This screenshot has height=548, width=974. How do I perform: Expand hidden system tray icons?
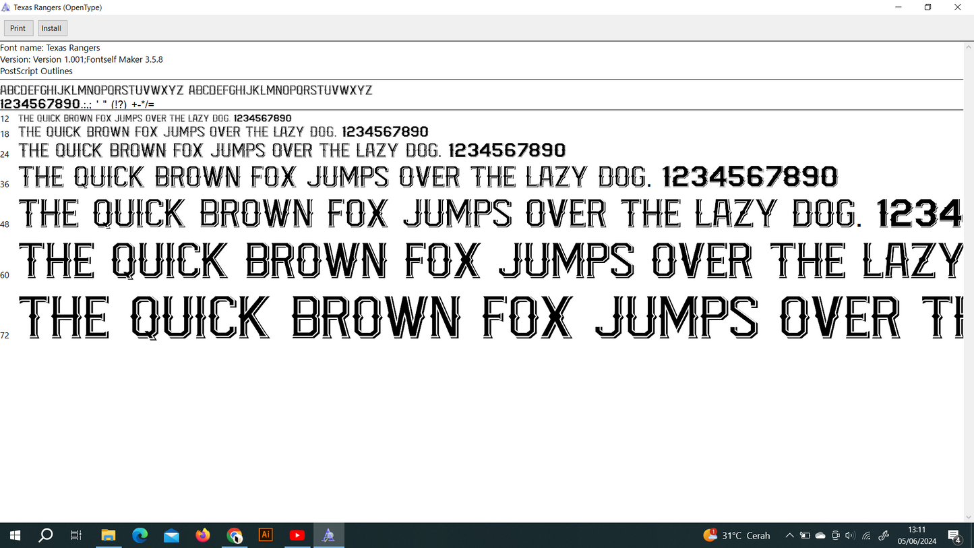[x=789, y=535]
